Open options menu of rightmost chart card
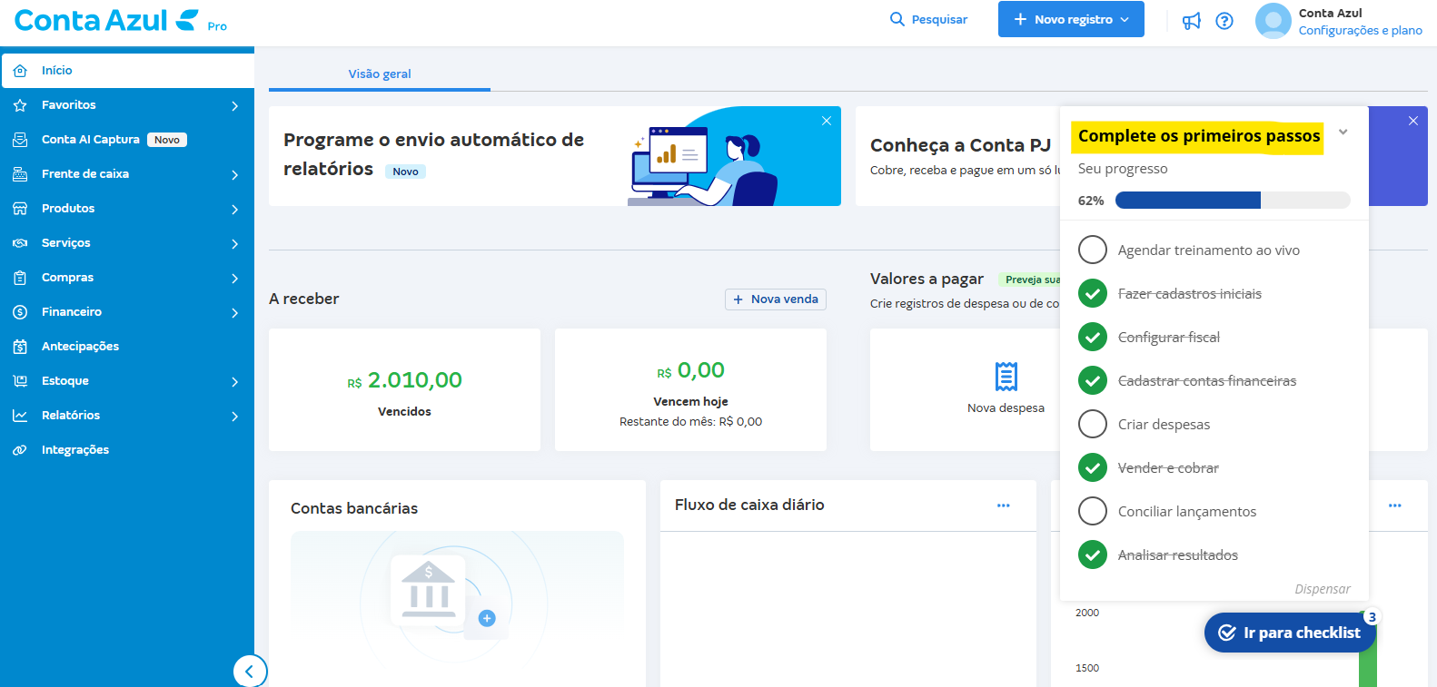Image resolution: width=1437 pixels, height=687 pixels. tap(1395, 505)
